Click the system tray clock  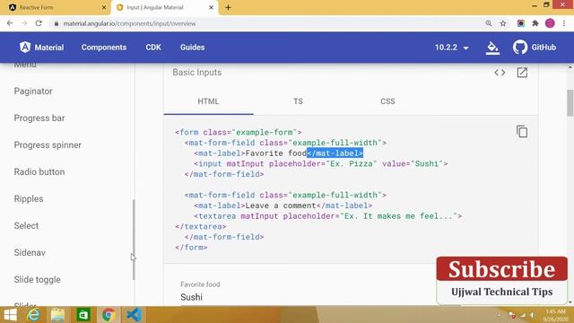click(x=556, y=315)
